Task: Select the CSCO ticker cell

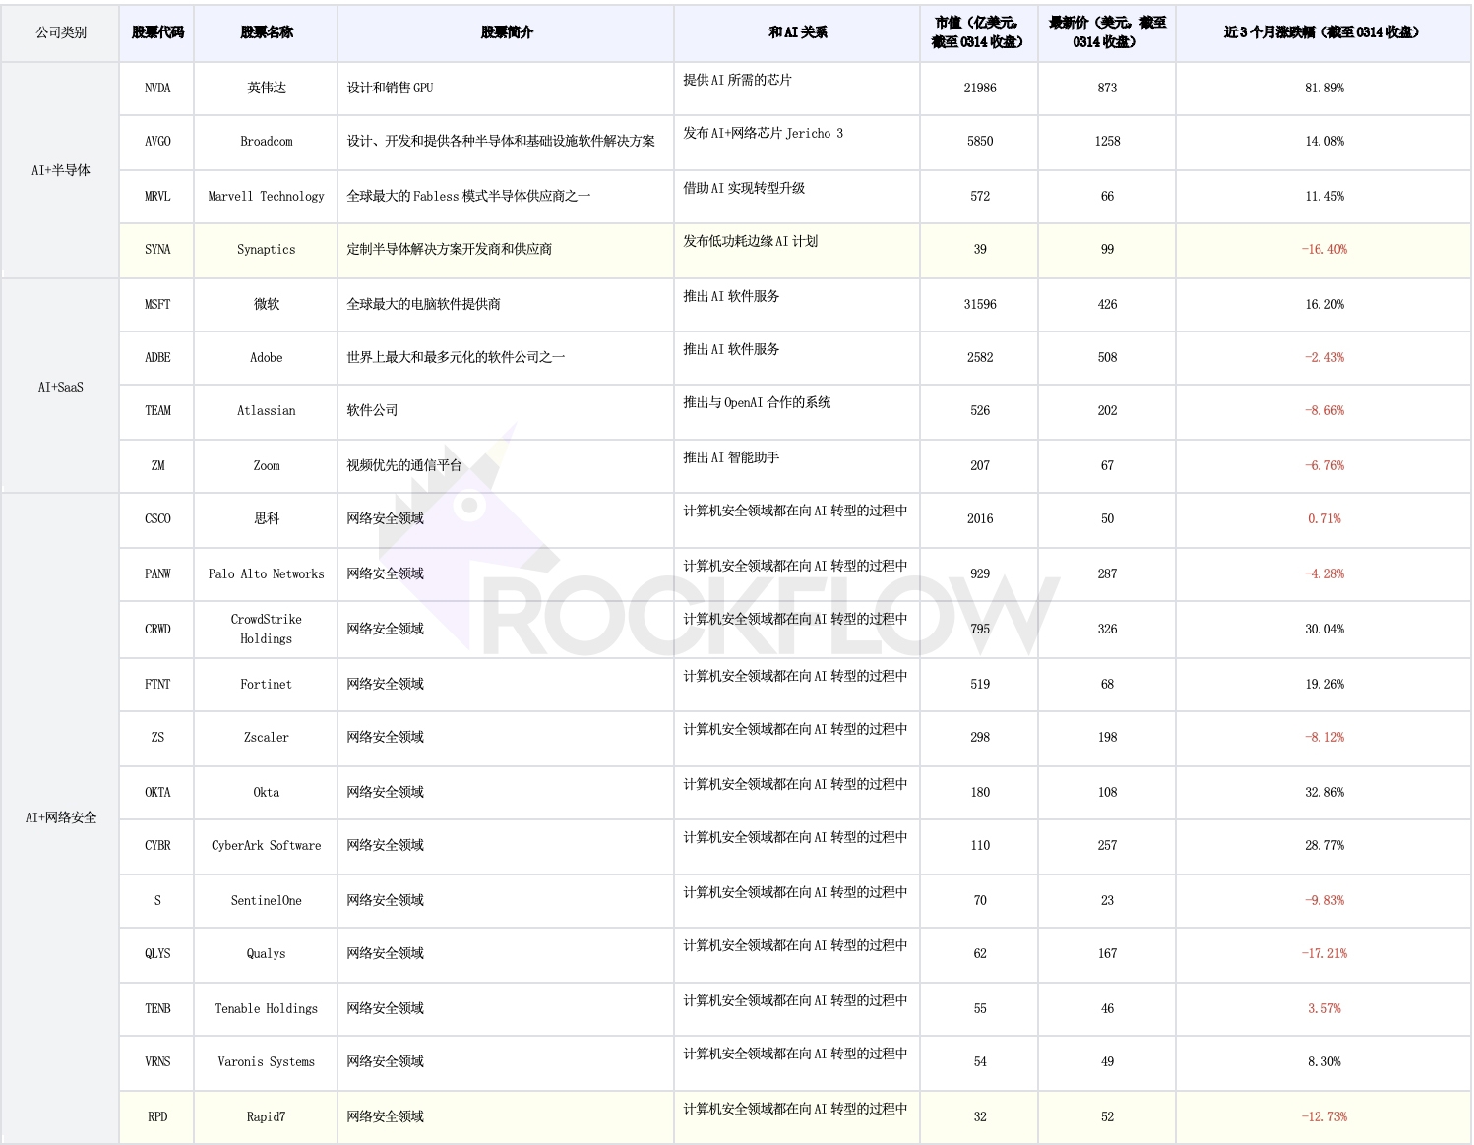Action: (157, 519)
